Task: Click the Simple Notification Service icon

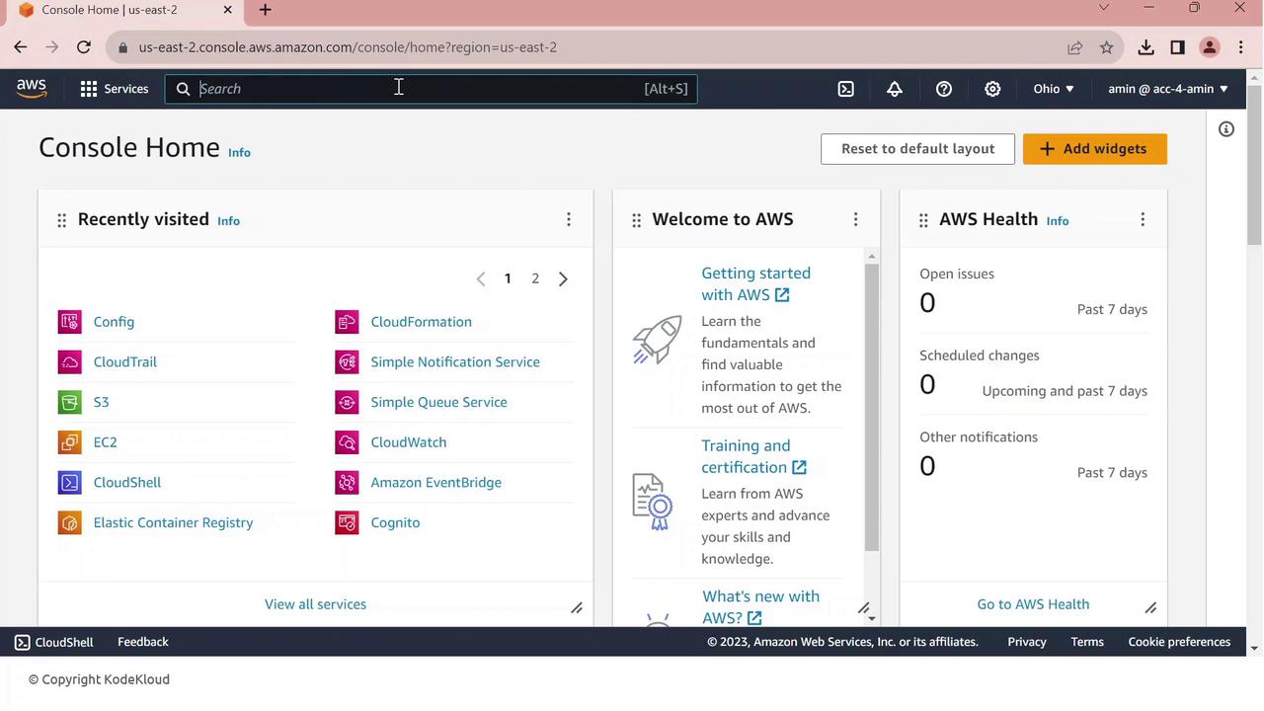Action: [x=347, y=362]
